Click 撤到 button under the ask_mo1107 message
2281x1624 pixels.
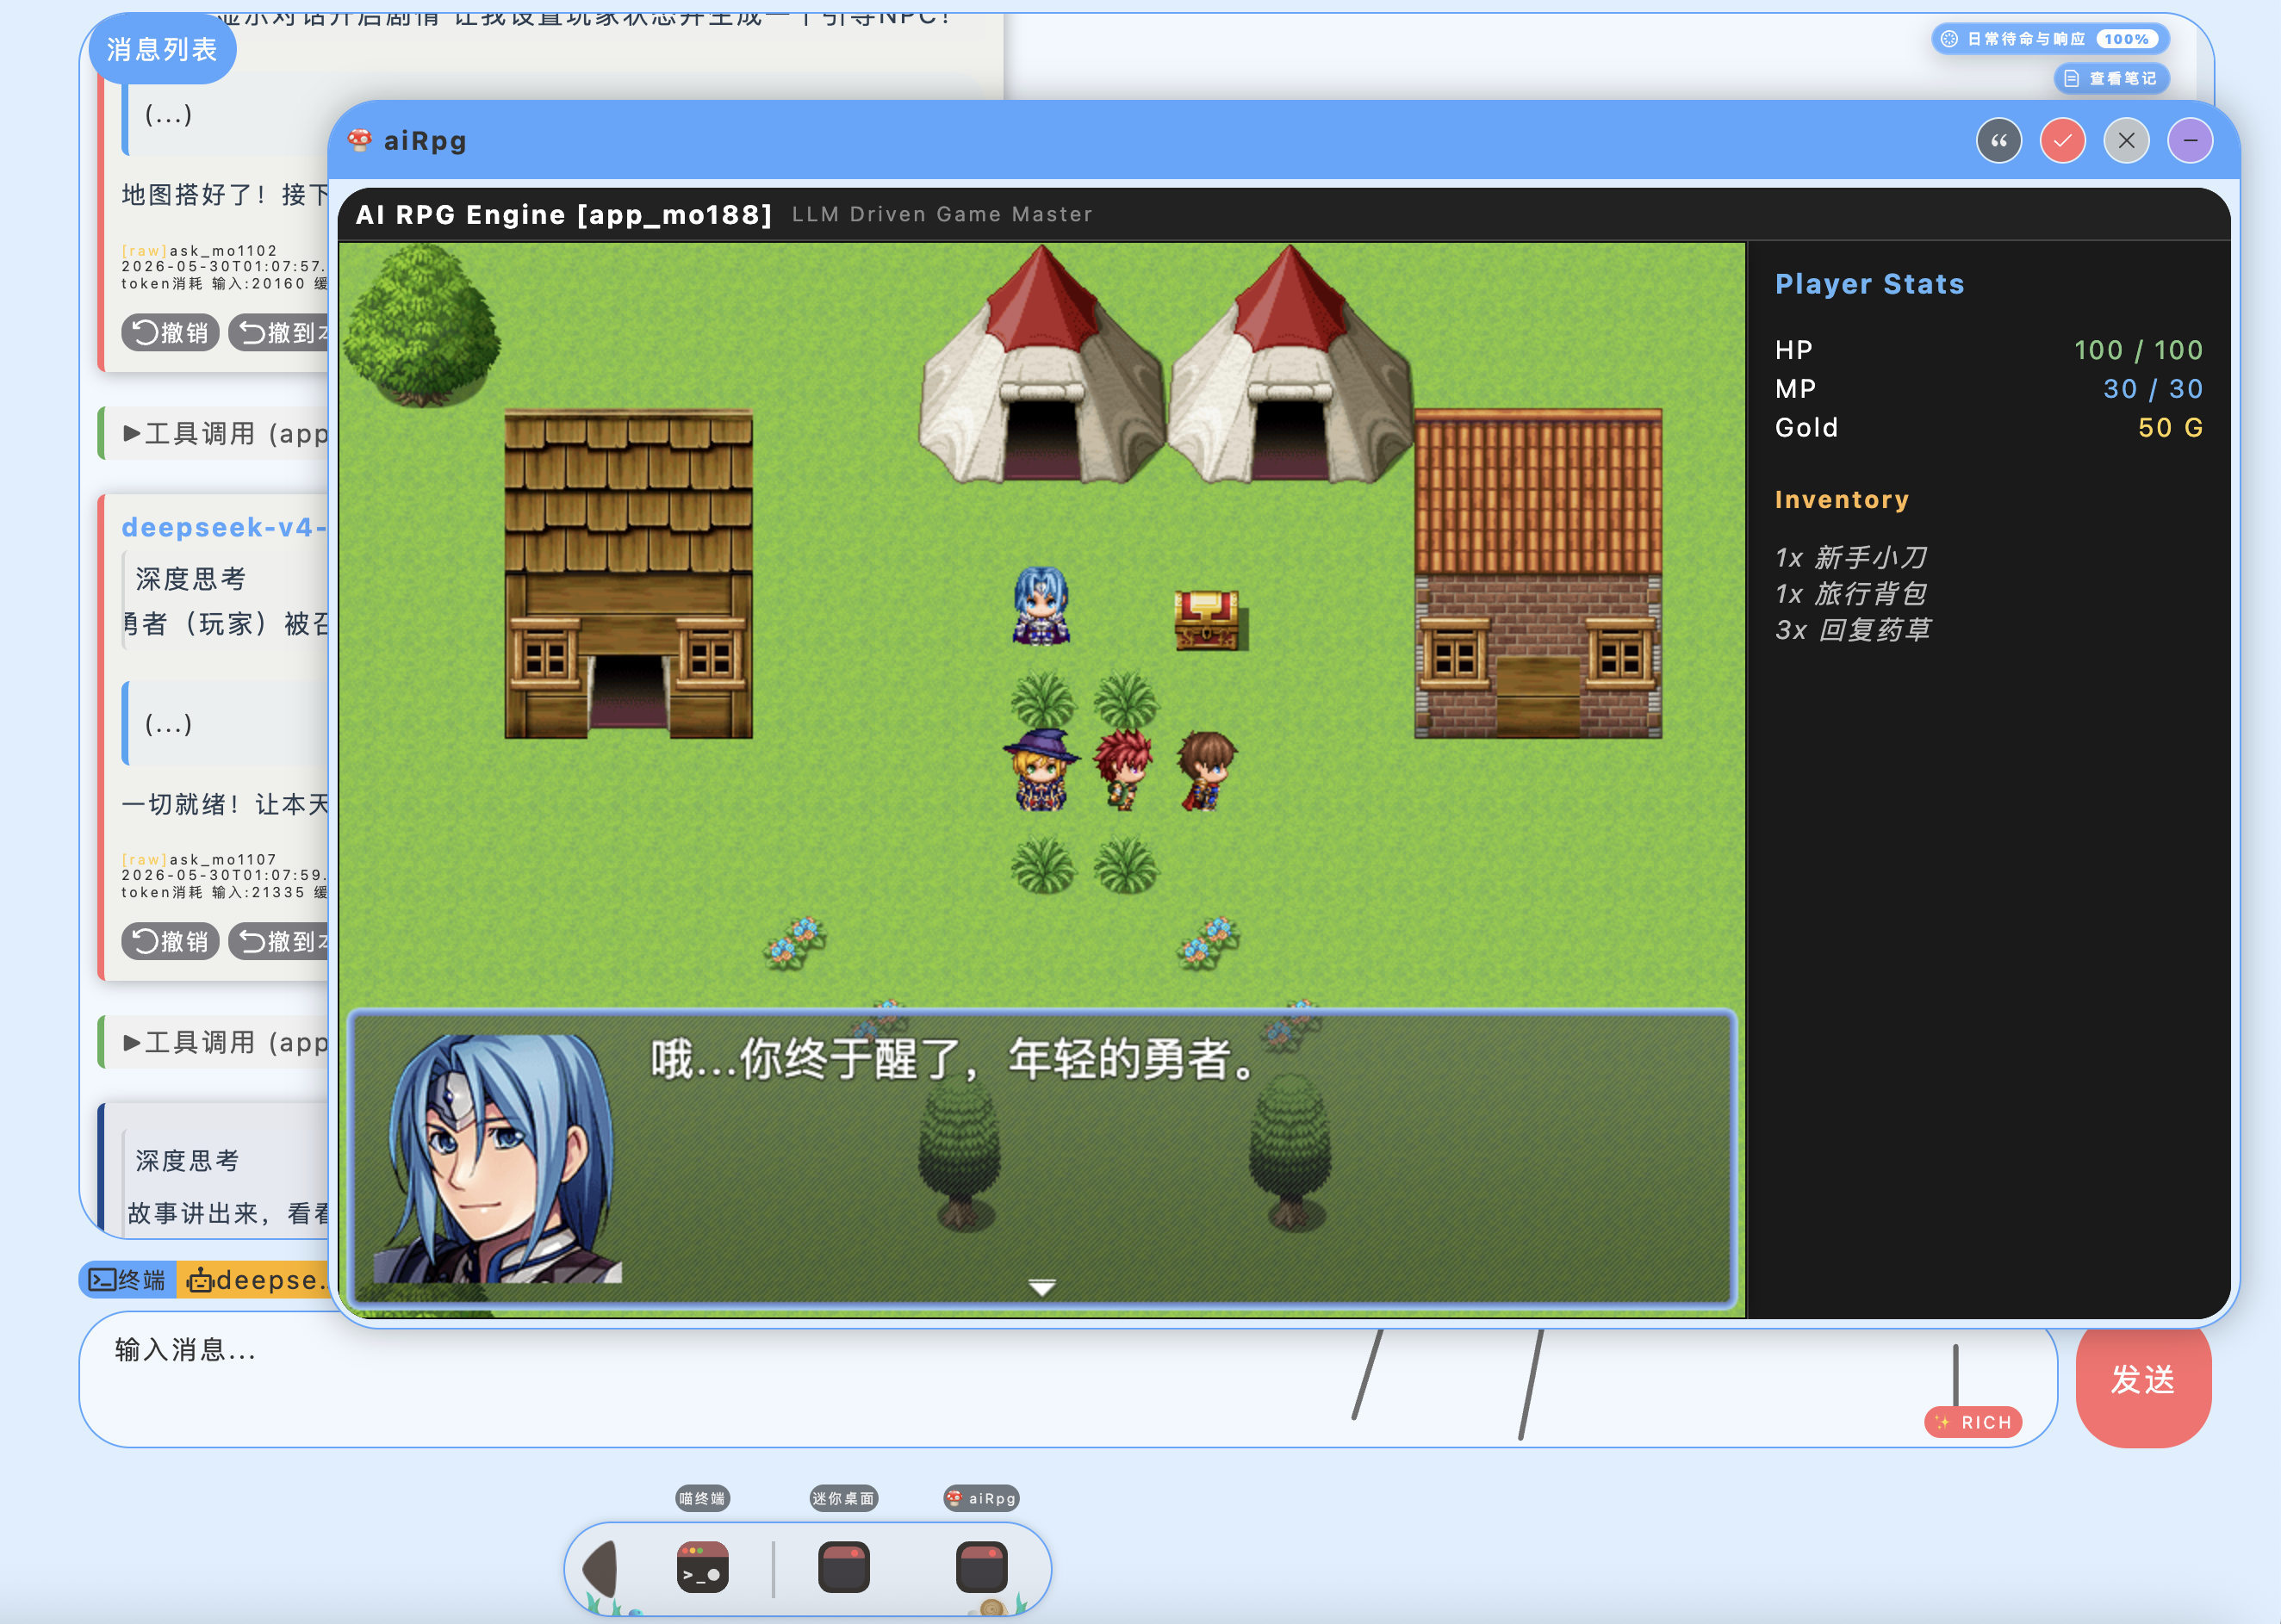(279, 941)
